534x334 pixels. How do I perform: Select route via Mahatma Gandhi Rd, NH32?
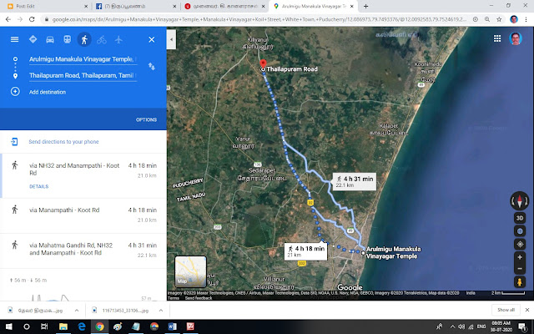83,250
